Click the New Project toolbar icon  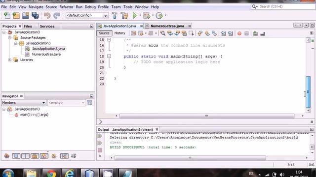coord(16,15)
